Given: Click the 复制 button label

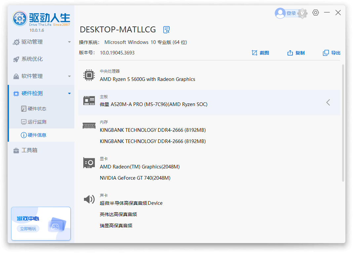Looking at the screenshot, I should [x=300, y=53].
